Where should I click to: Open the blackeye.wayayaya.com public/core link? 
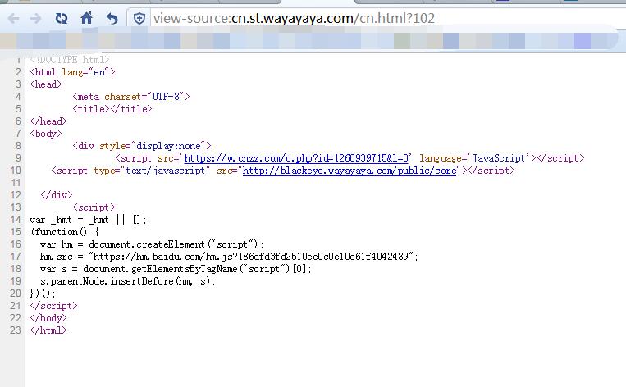tap(350, 171)
